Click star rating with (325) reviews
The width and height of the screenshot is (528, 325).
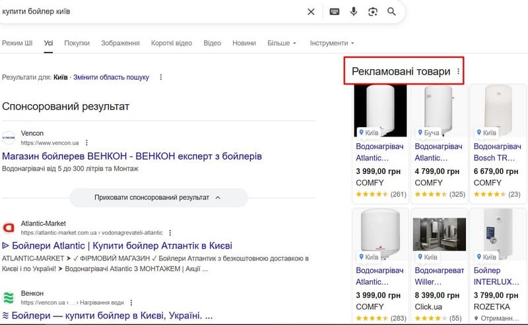coord(440,194)
